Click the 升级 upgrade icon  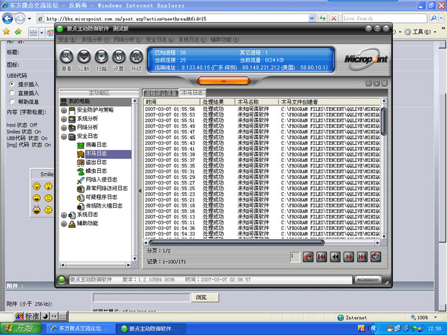click(136, 57)
